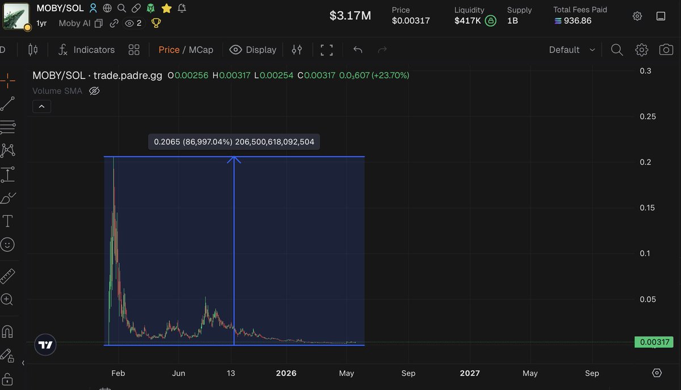Image resolution: width=681 pixels, height=390 pixels.
Task: Open the green owl icon link
Action: [x=150, y=9]
